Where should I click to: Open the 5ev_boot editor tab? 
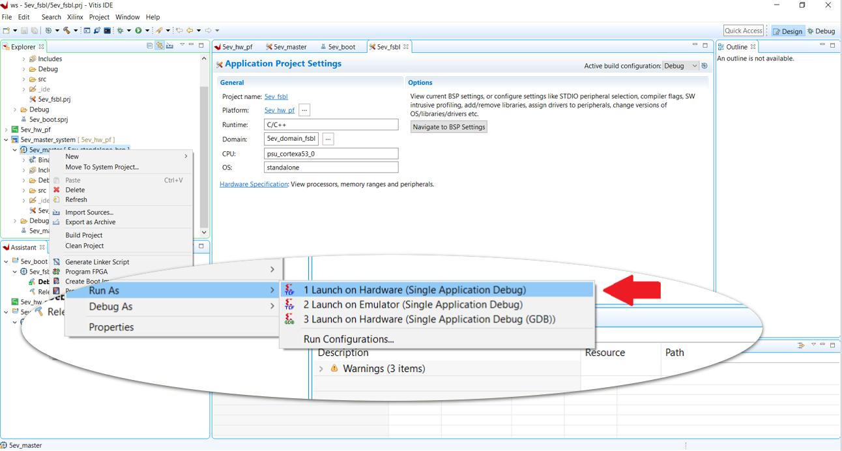[338, 47]
